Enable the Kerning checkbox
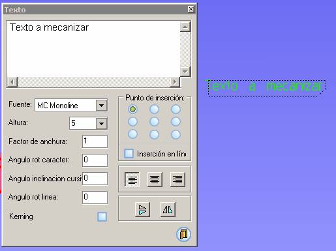This screenshot has height=251, width=336. [102, 216]
